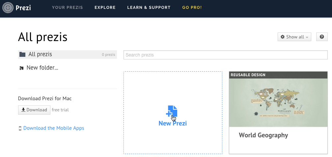The image size is (332, 157).
Task: Select the Go Pro! link
Action: click(x=192, y=8)
